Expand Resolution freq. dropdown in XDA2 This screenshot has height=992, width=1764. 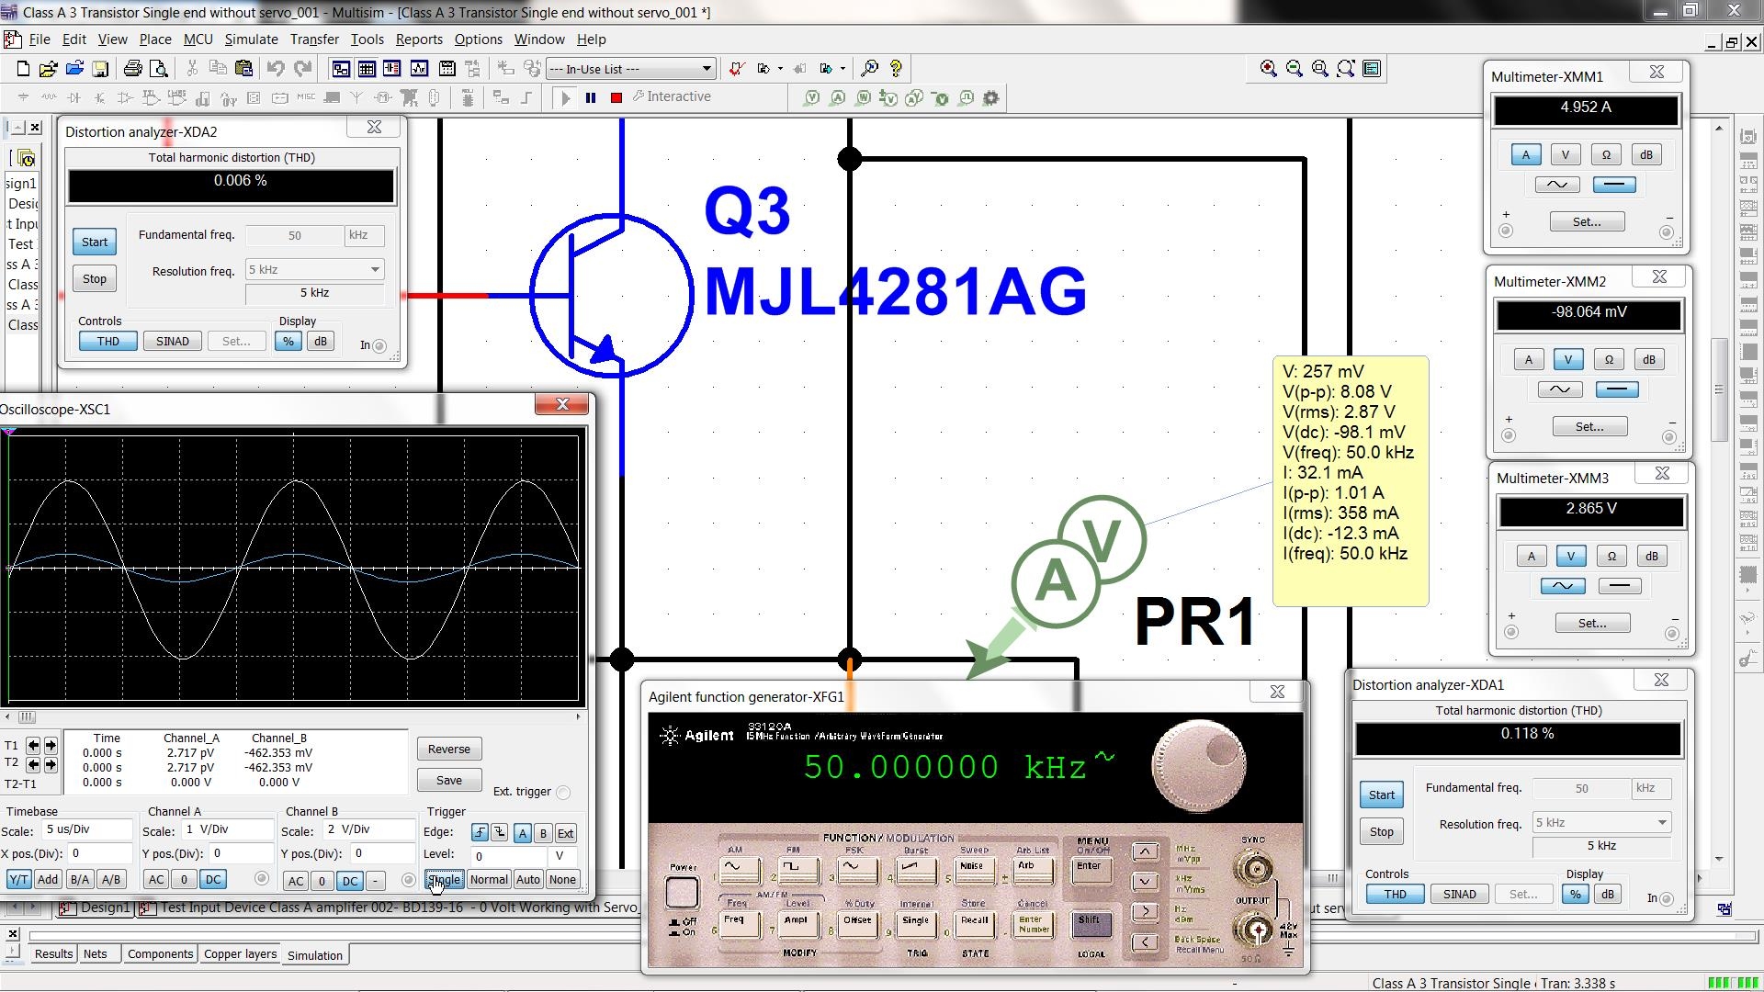click(375, 270)
